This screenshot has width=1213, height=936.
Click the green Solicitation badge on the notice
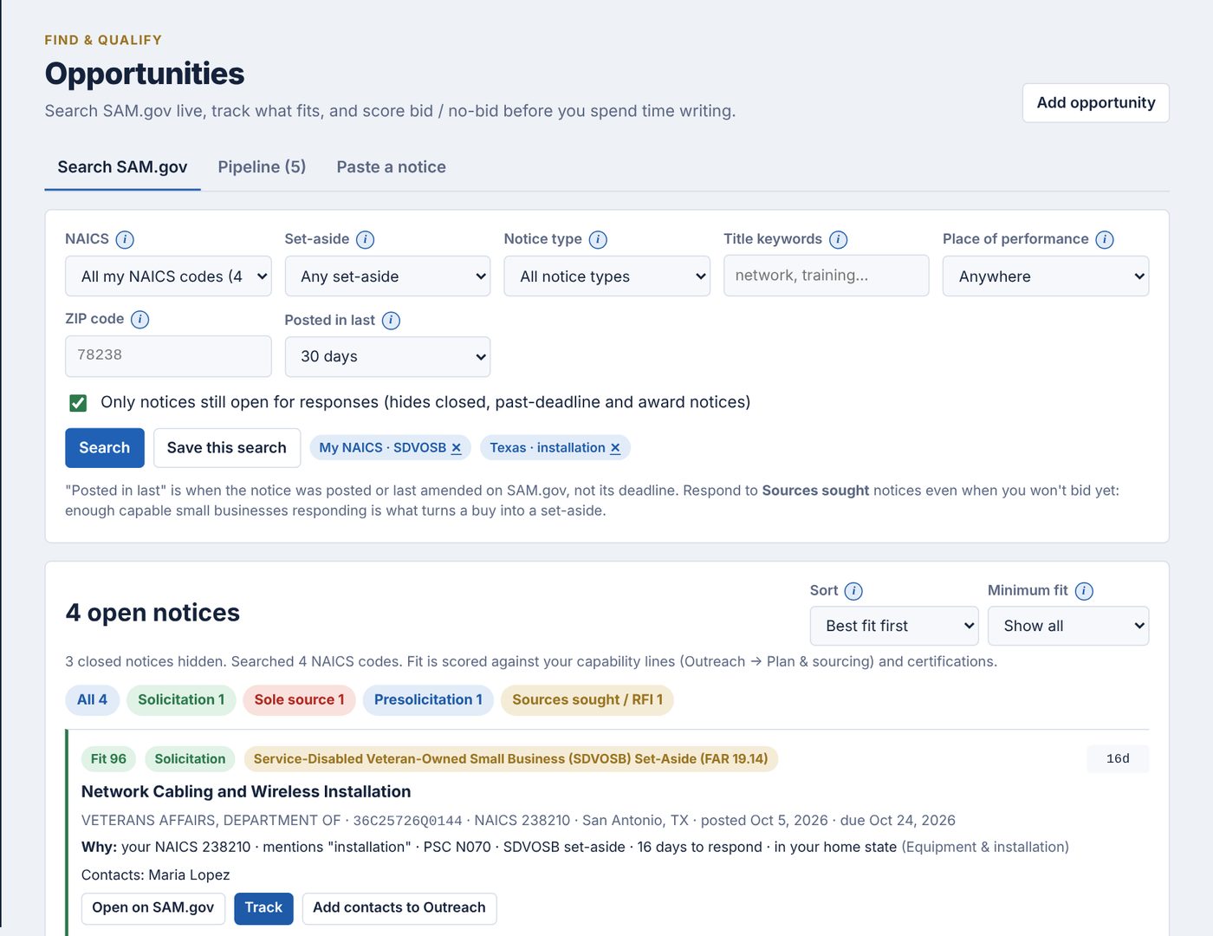tap(190, 759)
